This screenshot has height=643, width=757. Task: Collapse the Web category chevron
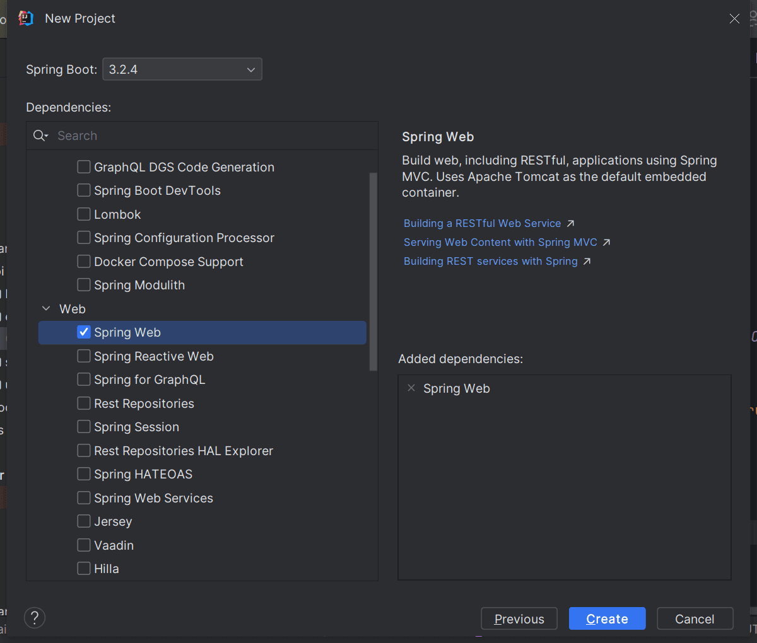tap(46, 309)
